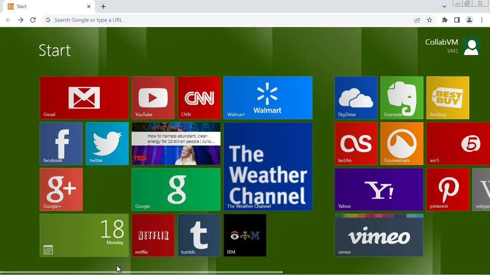Go back to the previous page
The height and width of the screenshot is (275, 490).
pyautogui.click(x=8, y=20)
